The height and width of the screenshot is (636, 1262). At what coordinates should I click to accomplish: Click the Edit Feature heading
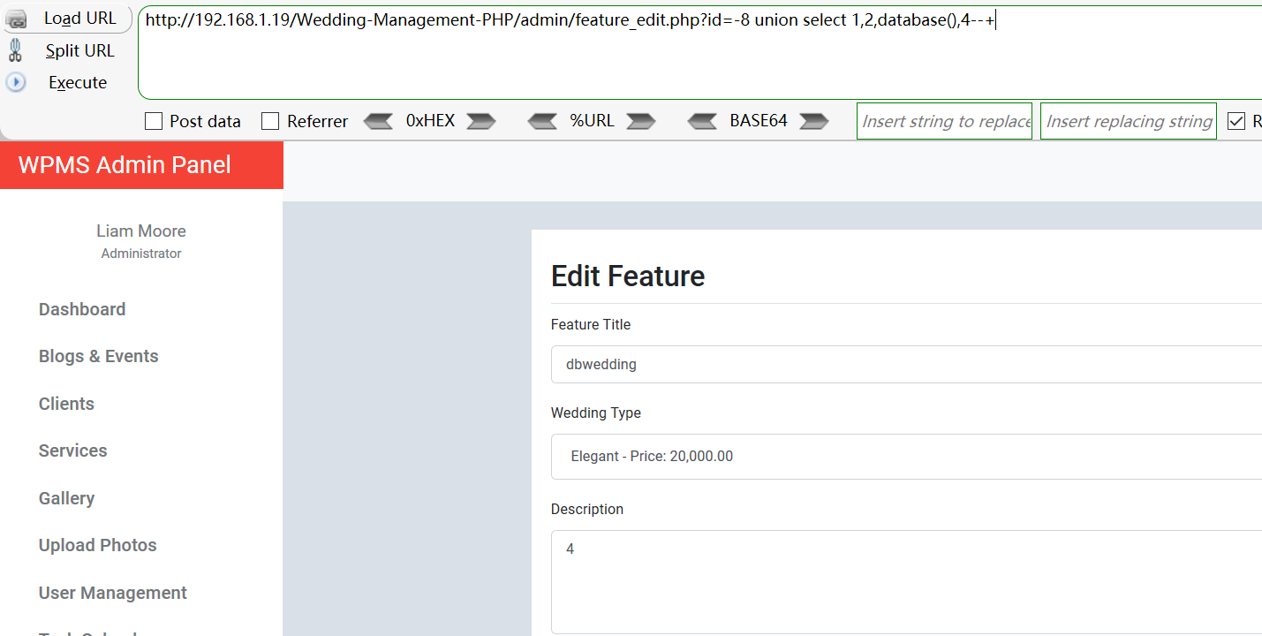[x=628, y=276]
